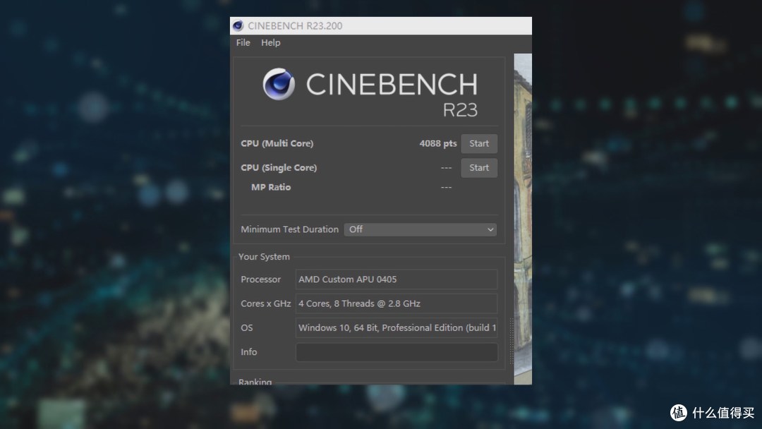Open the Minimum Test Duration dropdown
This screenshot has width=762, height=429.
click(421, 229)
